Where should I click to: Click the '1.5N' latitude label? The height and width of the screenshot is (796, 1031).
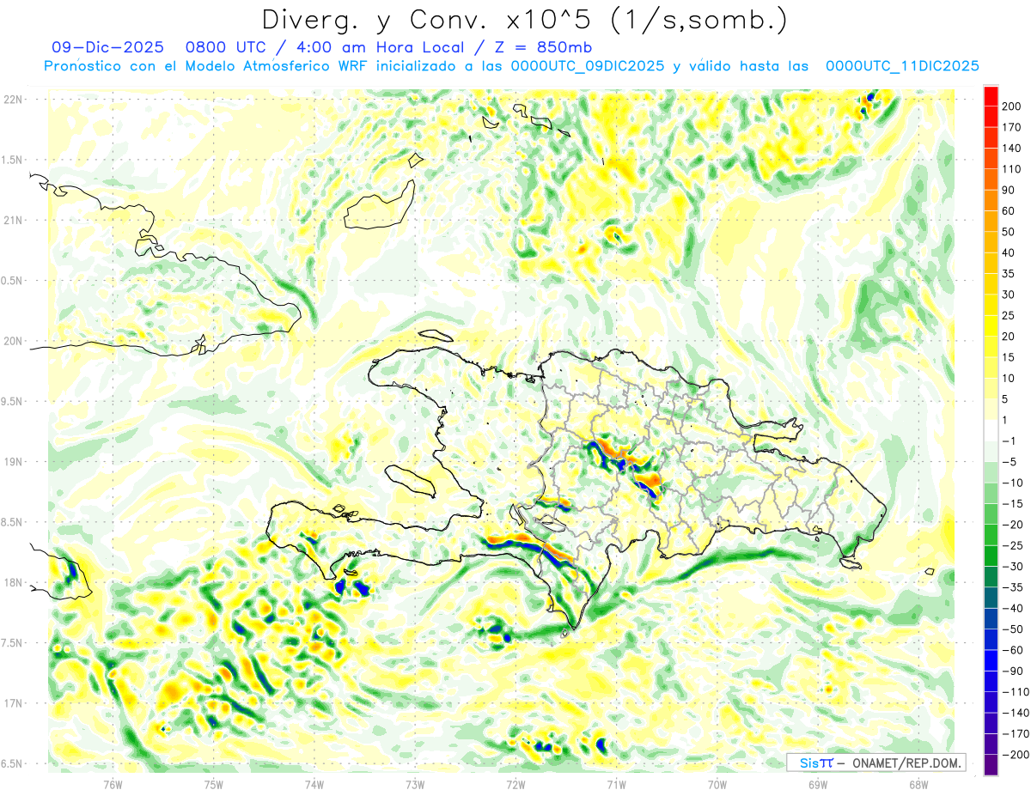tap(13, 160)
